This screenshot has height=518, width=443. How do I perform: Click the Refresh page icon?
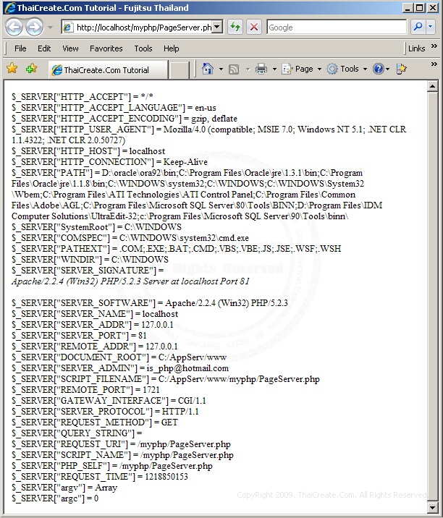tap(235, 27)
